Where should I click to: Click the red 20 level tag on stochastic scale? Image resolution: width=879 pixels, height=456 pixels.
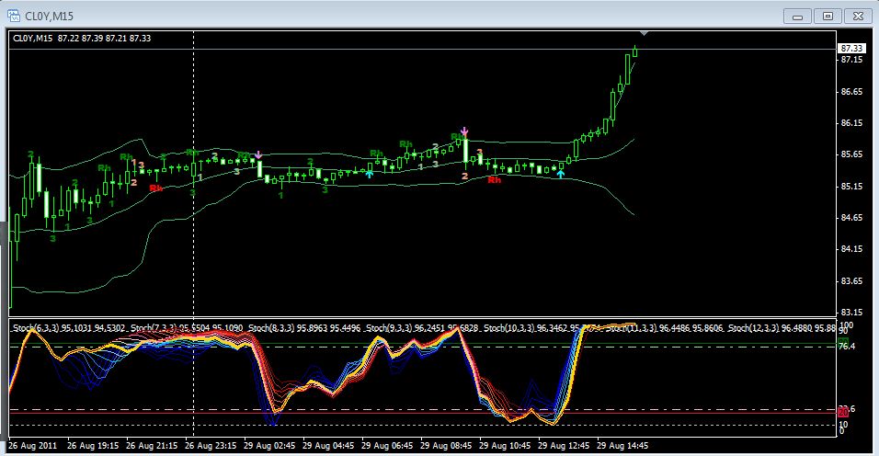842,412
